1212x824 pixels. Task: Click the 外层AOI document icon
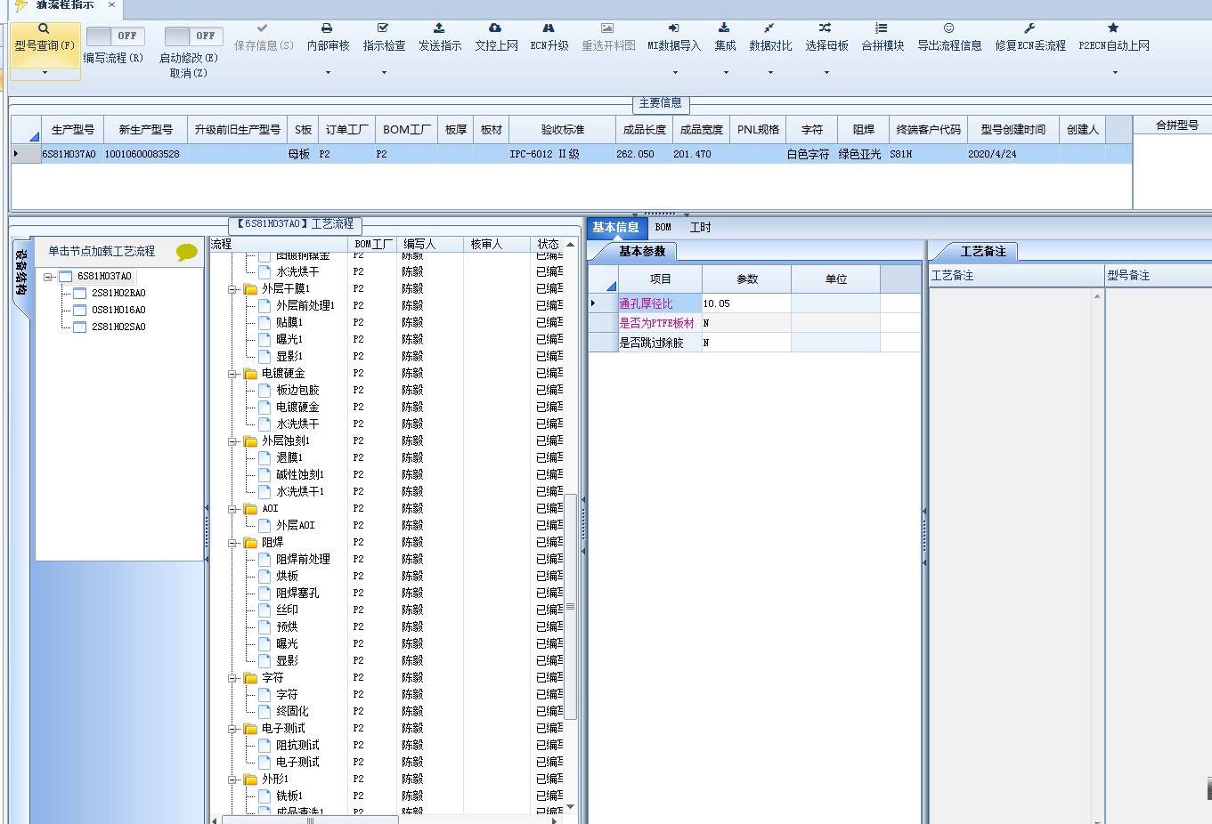(264, 525)
